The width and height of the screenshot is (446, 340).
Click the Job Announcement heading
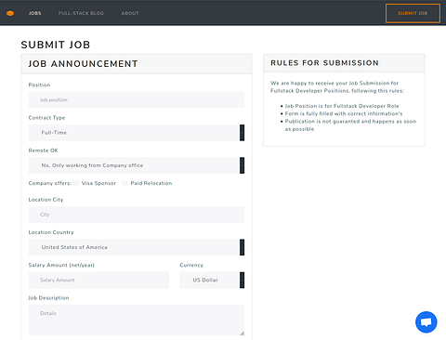coord(83,64)
